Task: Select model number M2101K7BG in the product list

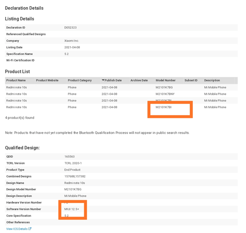Action: (x=164, y=87)
